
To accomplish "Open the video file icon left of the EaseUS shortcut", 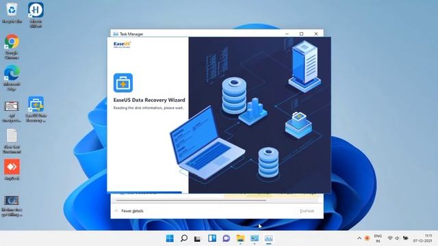I will pos(12,111).
